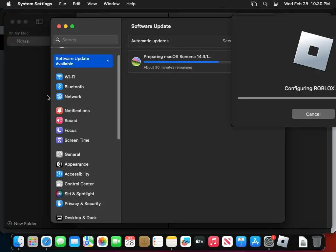Open the System Settings app menu
336x252 pixels.
coord(35,4)
